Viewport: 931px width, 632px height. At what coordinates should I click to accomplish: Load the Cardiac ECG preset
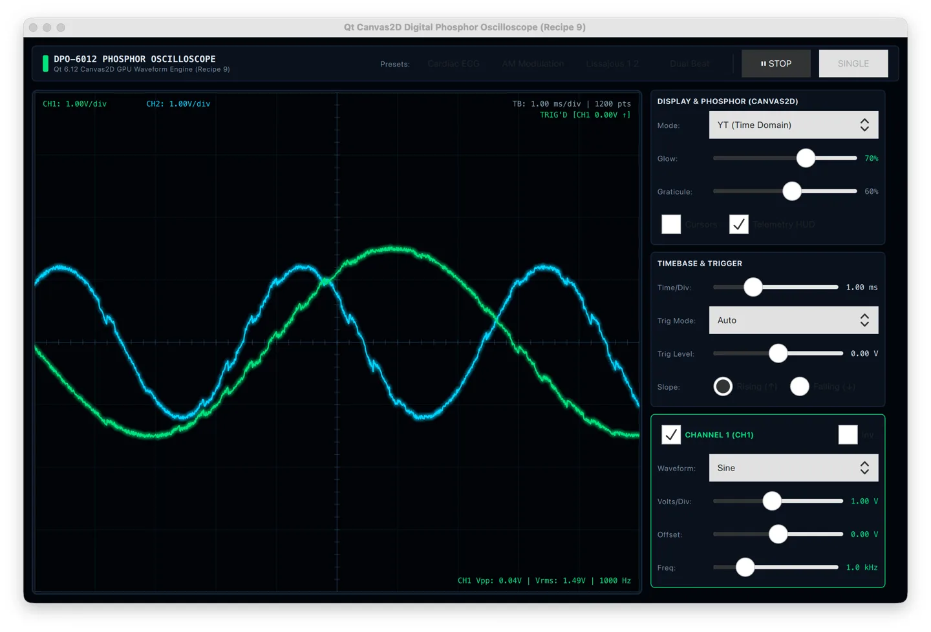pyautogui.click(x=453, y=63)
